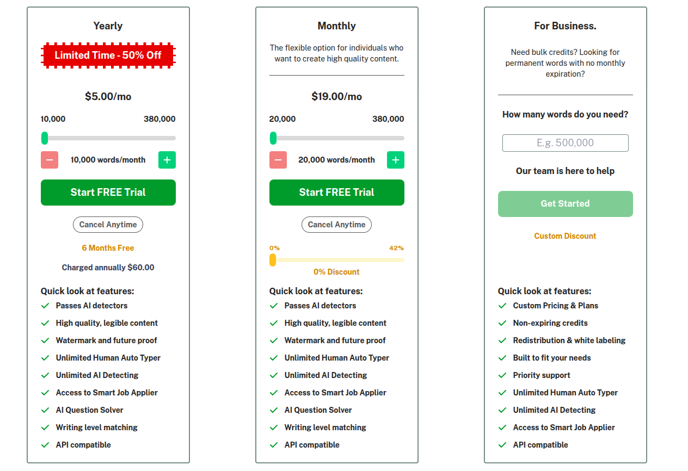Viewport: 688px width, 471px height.
Task: Click checkmark icon beside Monthly AI Question Solver
Action: (274, 410)
